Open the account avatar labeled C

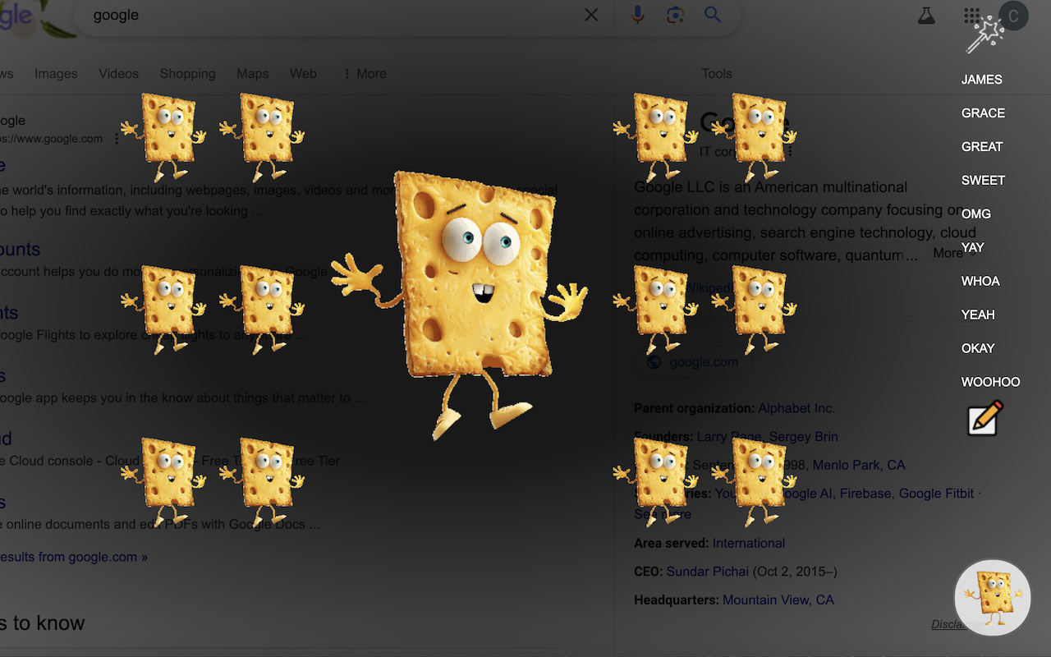click(x=1014, y=16)
